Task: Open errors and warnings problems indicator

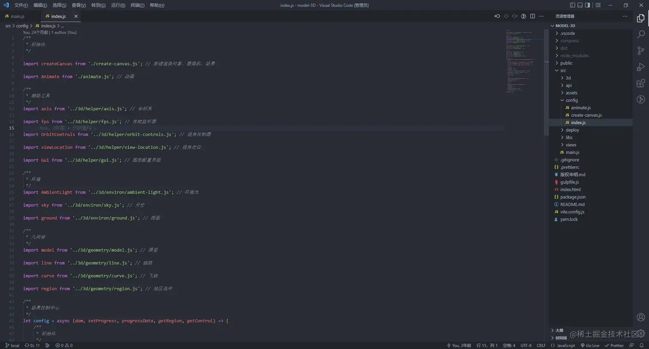Action: point(64,346)
